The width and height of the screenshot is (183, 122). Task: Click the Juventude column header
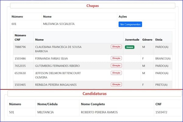coord(132,40)
